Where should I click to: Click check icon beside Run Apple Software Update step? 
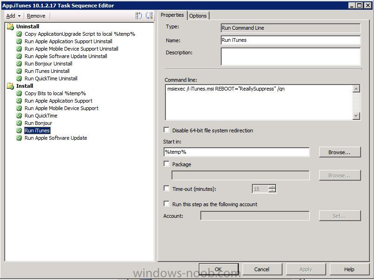19,138
